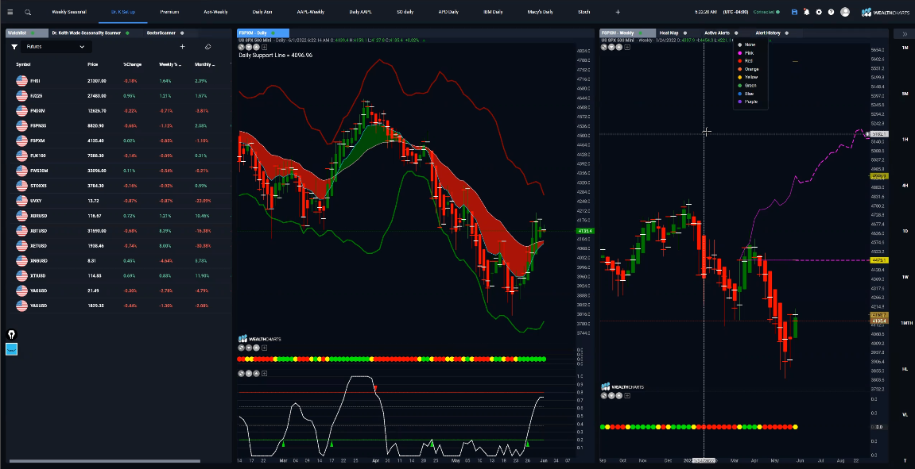Open the Daily AAPL workspace tab
This screenshot has height=469, width=915.
click(363, 12)
